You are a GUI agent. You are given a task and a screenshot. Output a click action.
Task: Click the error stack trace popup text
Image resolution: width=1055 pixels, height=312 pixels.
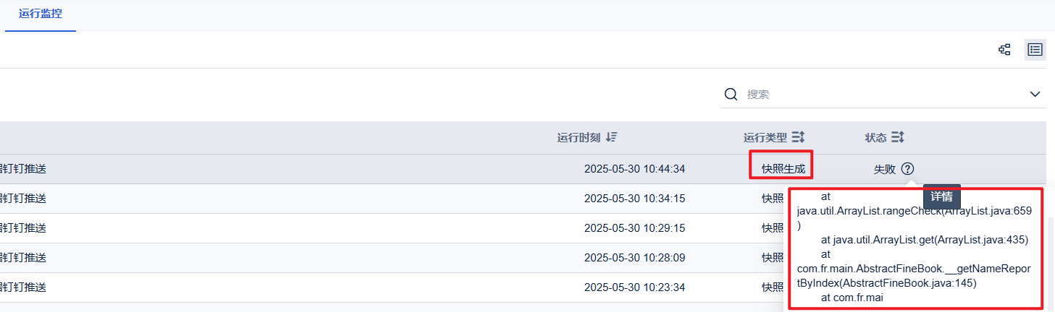(915, 247)
